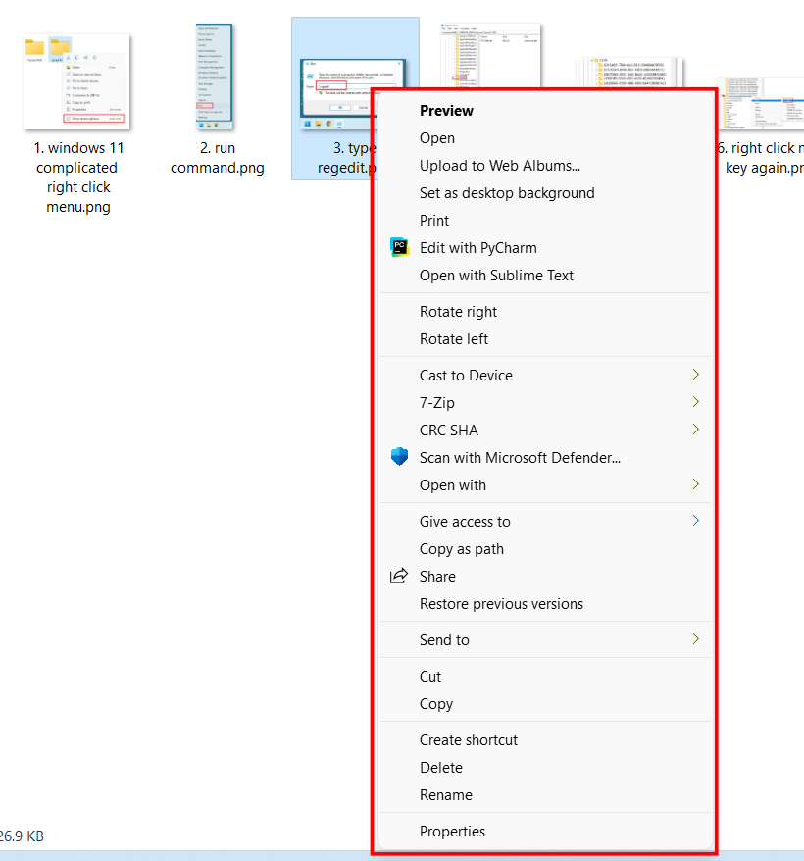Click the PyCharm icon in the context menu
This screenshot has height=861, width=804.
(400, 247)
